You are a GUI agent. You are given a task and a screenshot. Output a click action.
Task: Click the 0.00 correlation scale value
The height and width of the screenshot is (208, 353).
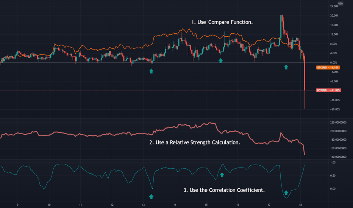[x=333, y=189]
